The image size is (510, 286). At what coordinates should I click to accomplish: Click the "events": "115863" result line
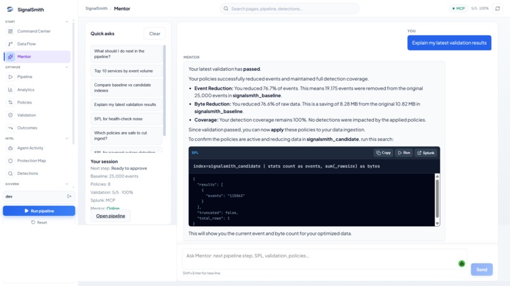coord(225,196)
